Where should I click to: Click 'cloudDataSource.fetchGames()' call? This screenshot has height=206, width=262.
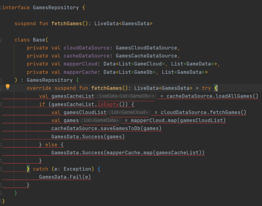click(x=203, y=112)
